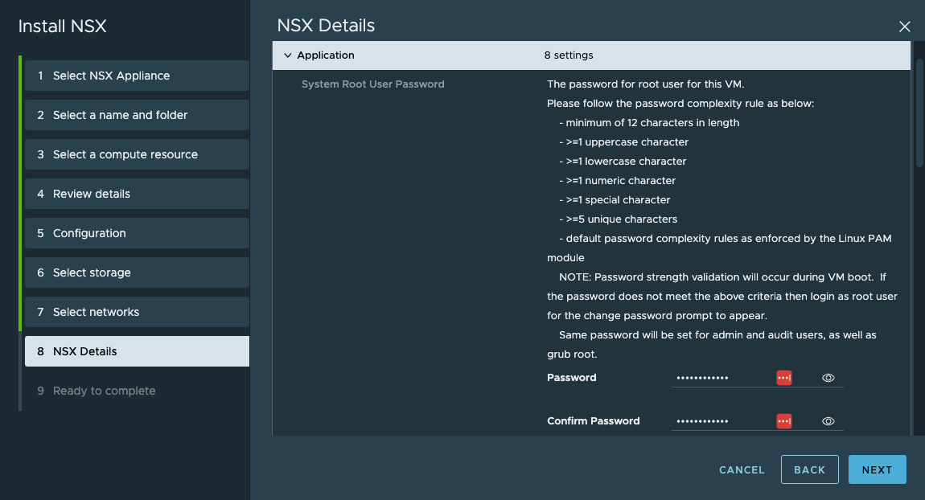
Task: Show the Password field contents with the eye icon
Action: pos(828,378)
